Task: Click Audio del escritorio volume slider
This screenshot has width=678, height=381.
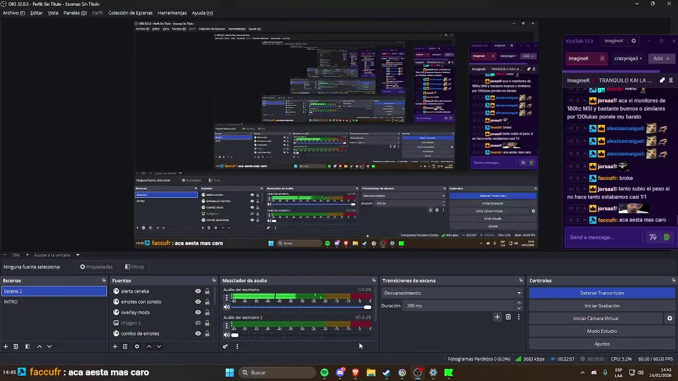Action: [x=301, y=307]
